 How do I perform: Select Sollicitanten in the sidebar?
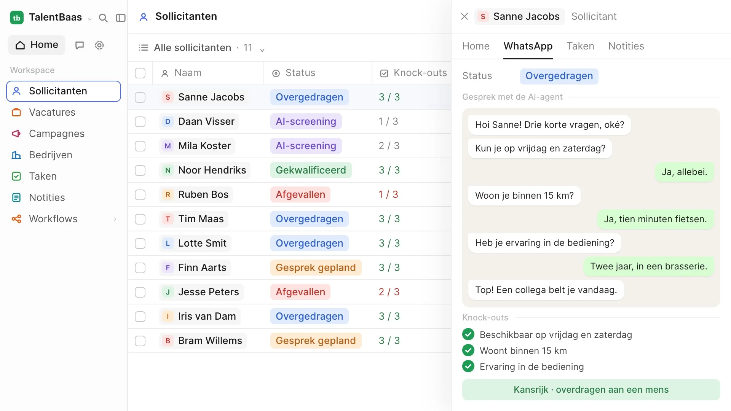(x=64, y=91)
